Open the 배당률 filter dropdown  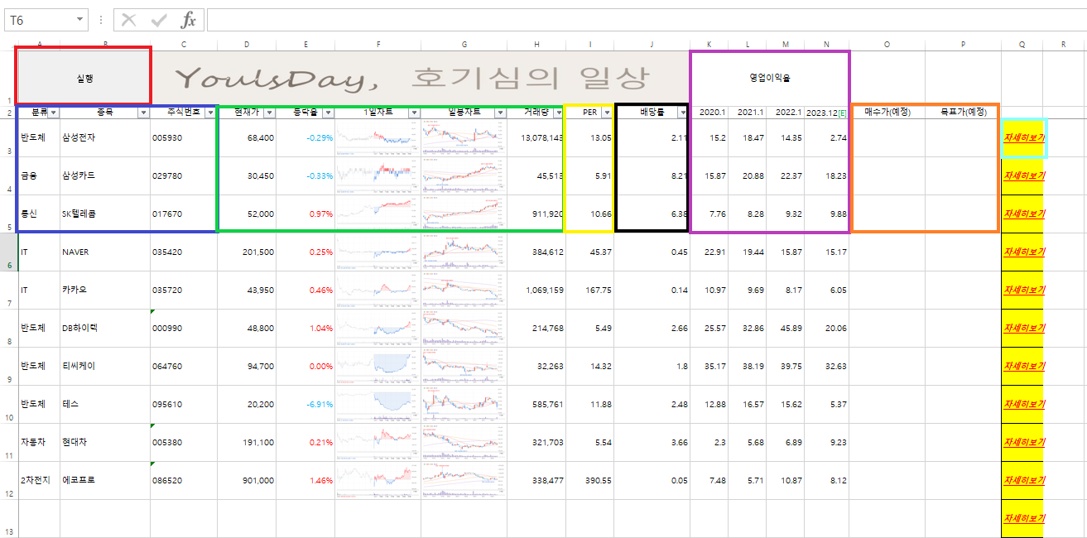coord(681,113)
